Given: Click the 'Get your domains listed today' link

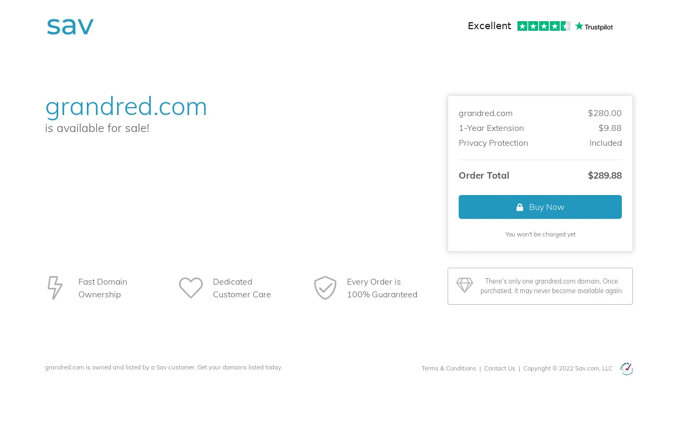Looking at the screenshot, I should (x=240, y=367).
